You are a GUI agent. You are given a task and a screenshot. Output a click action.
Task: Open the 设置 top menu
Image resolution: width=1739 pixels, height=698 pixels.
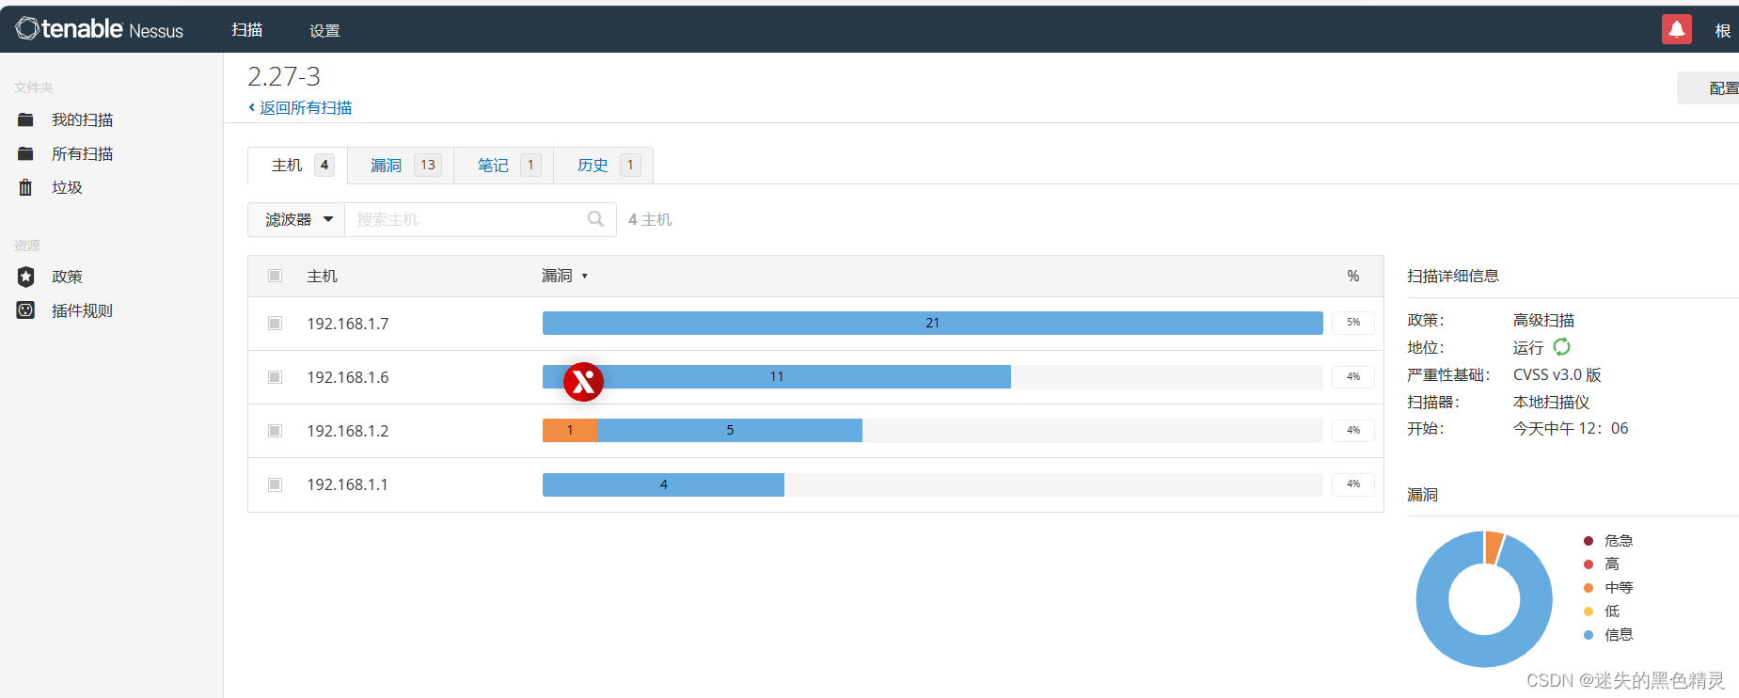coord(324,30)
